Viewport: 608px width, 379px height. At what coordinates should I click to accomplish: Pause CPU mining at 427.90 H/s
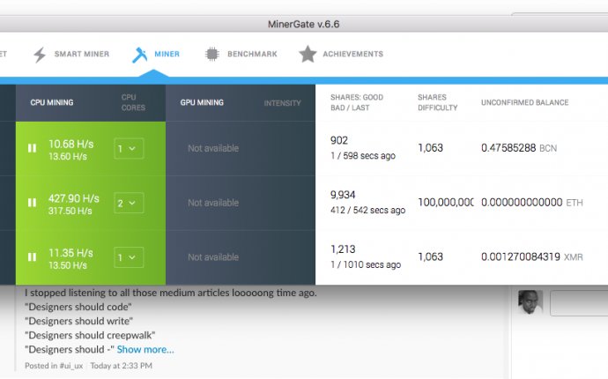click(33, 203)
